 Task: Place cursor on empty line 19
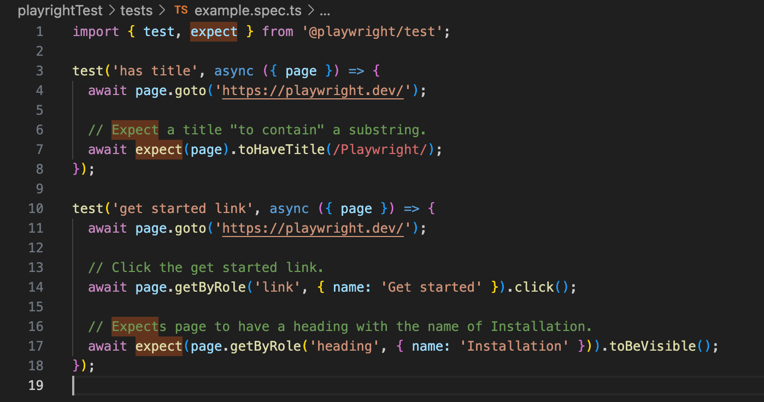[219, 386]
